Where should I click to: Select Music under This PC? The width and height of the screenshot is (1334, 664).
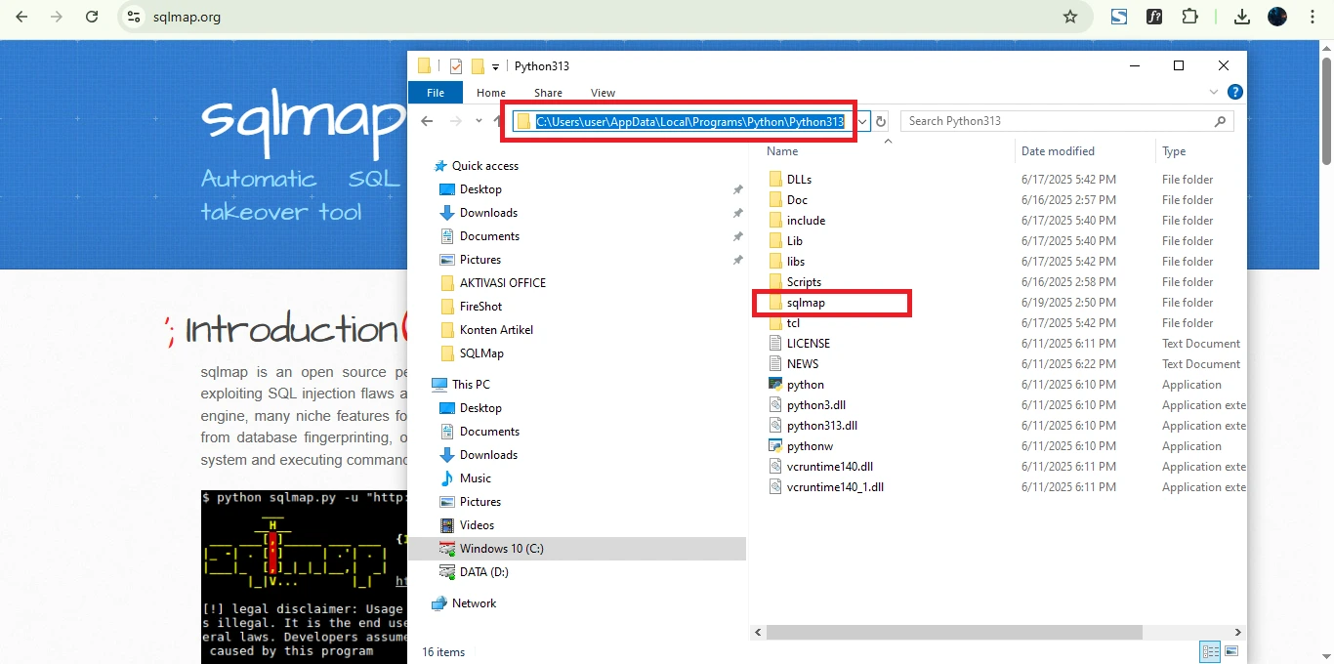click(x=476, y=478)
